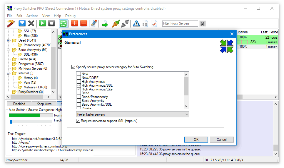The image size is (284, 168).
Task: Check the Dead/Permanently category checkbox
Action: coord(79,97)
